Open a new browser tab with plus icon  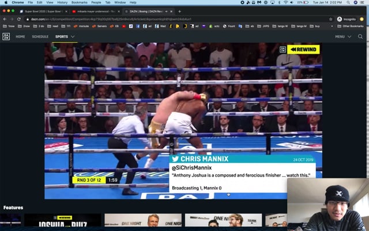click(x=179, y=11)
